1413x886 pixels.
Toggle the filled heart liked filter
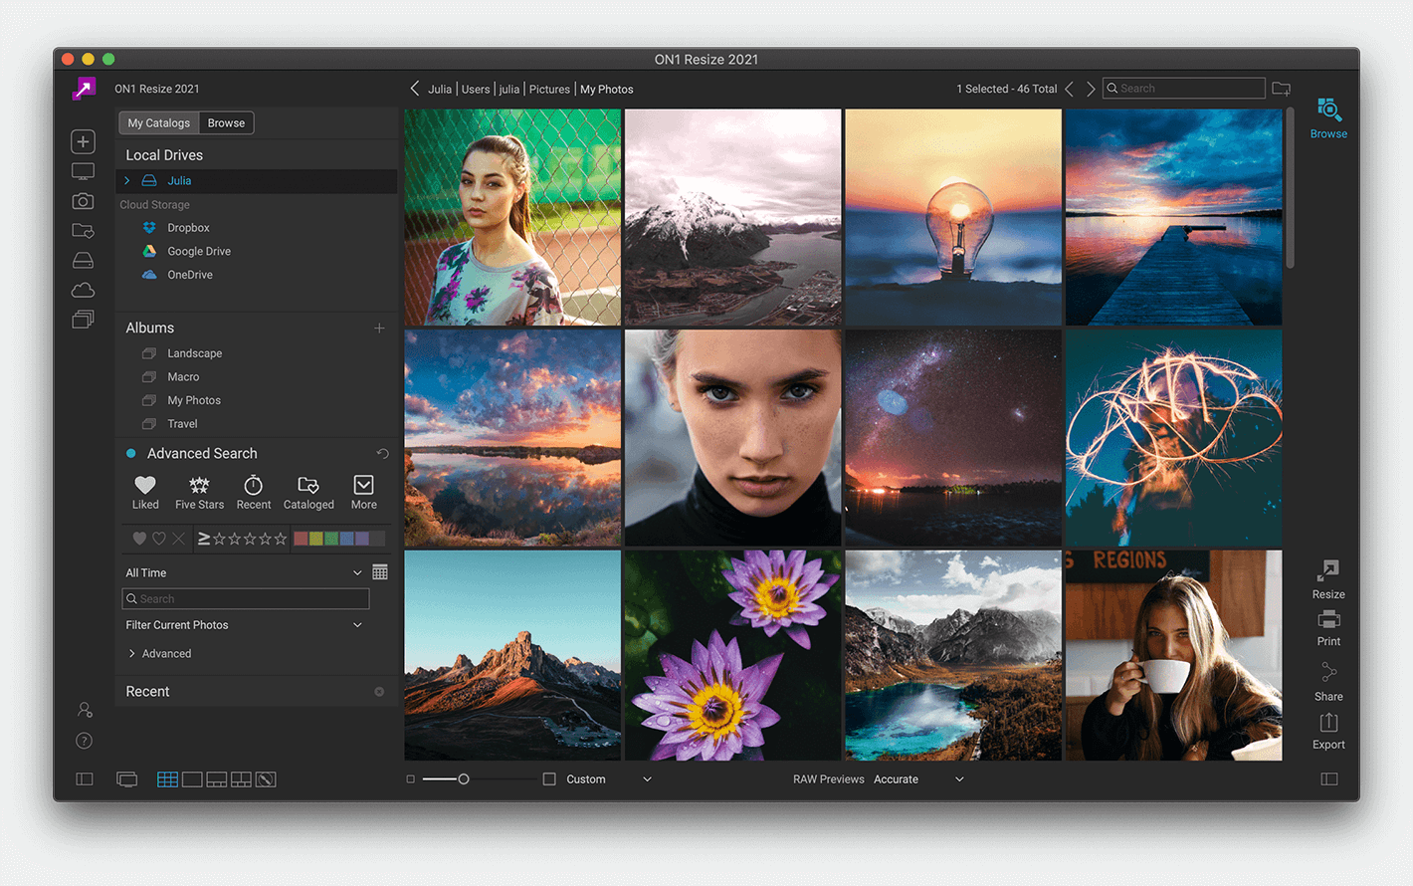pos(139,539)
